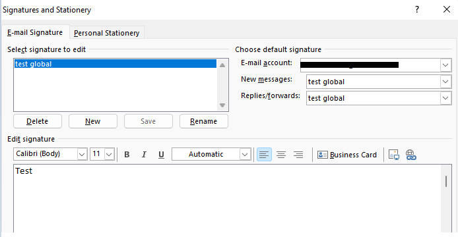The image size is (458, 237).
Task: Delete the selected signature
Action: pyautogui.click(x=38, y=121)
